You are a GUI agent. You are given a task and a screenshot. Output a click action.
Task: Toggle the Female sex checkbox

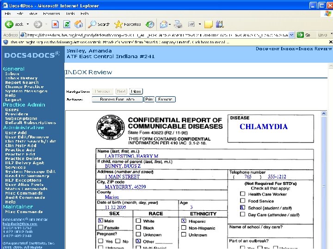pos(100,227)
